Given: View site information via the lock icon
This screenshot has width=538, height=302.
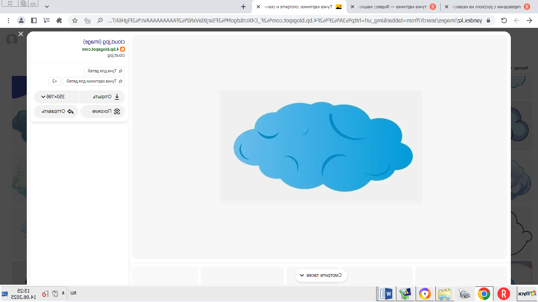Looking at the screenshot, I should point(489,20).
